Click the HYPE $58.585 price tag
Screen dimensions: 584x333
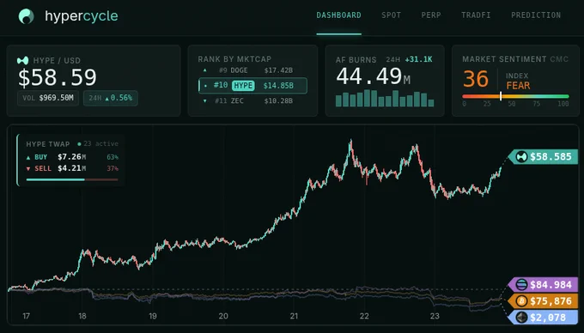click(543, 157)
